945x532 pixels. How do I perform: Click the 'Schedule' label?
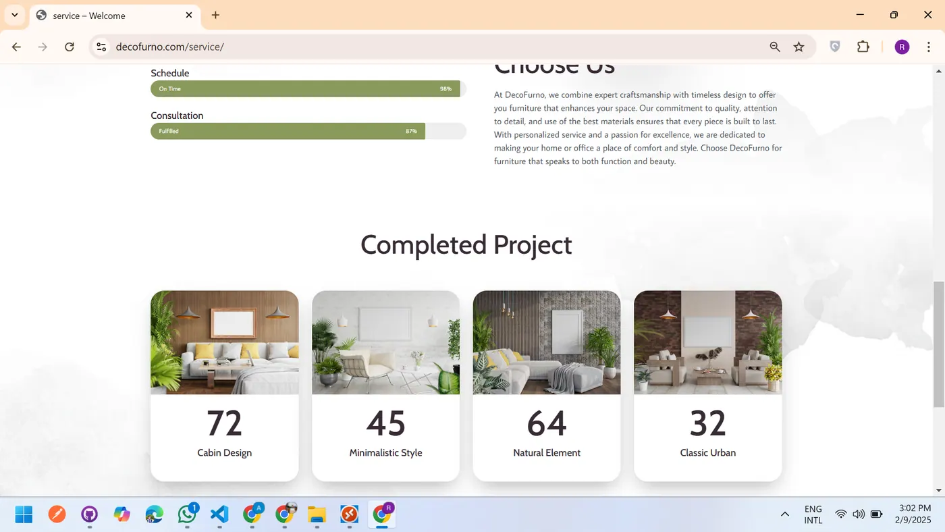170,73
